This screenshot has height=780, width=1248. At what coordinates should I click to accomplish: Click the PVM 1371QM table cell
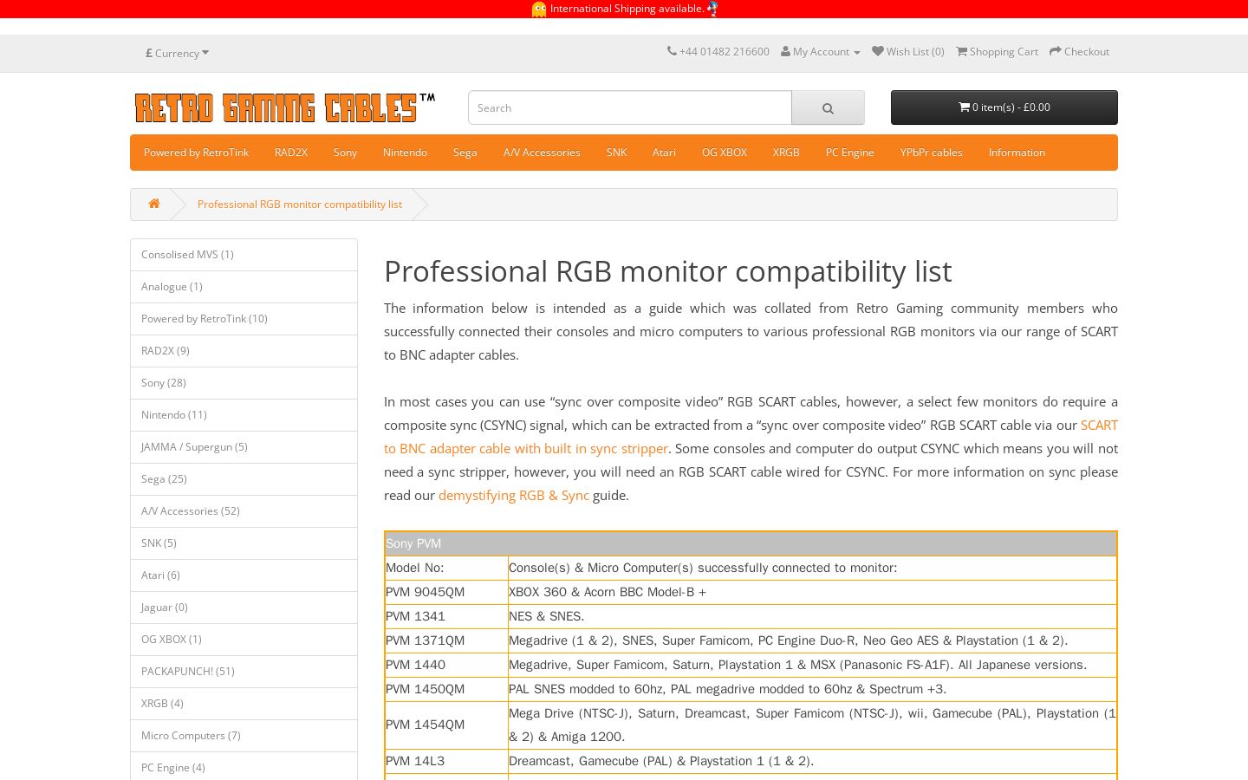[446, 640]
